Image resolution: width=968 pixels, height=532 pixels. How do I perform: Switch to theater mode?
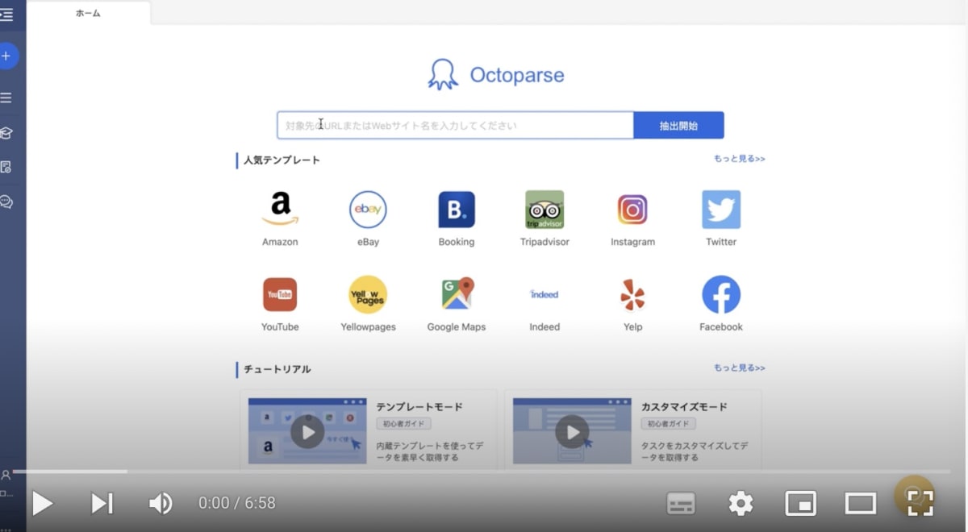(x=861, y=504)
